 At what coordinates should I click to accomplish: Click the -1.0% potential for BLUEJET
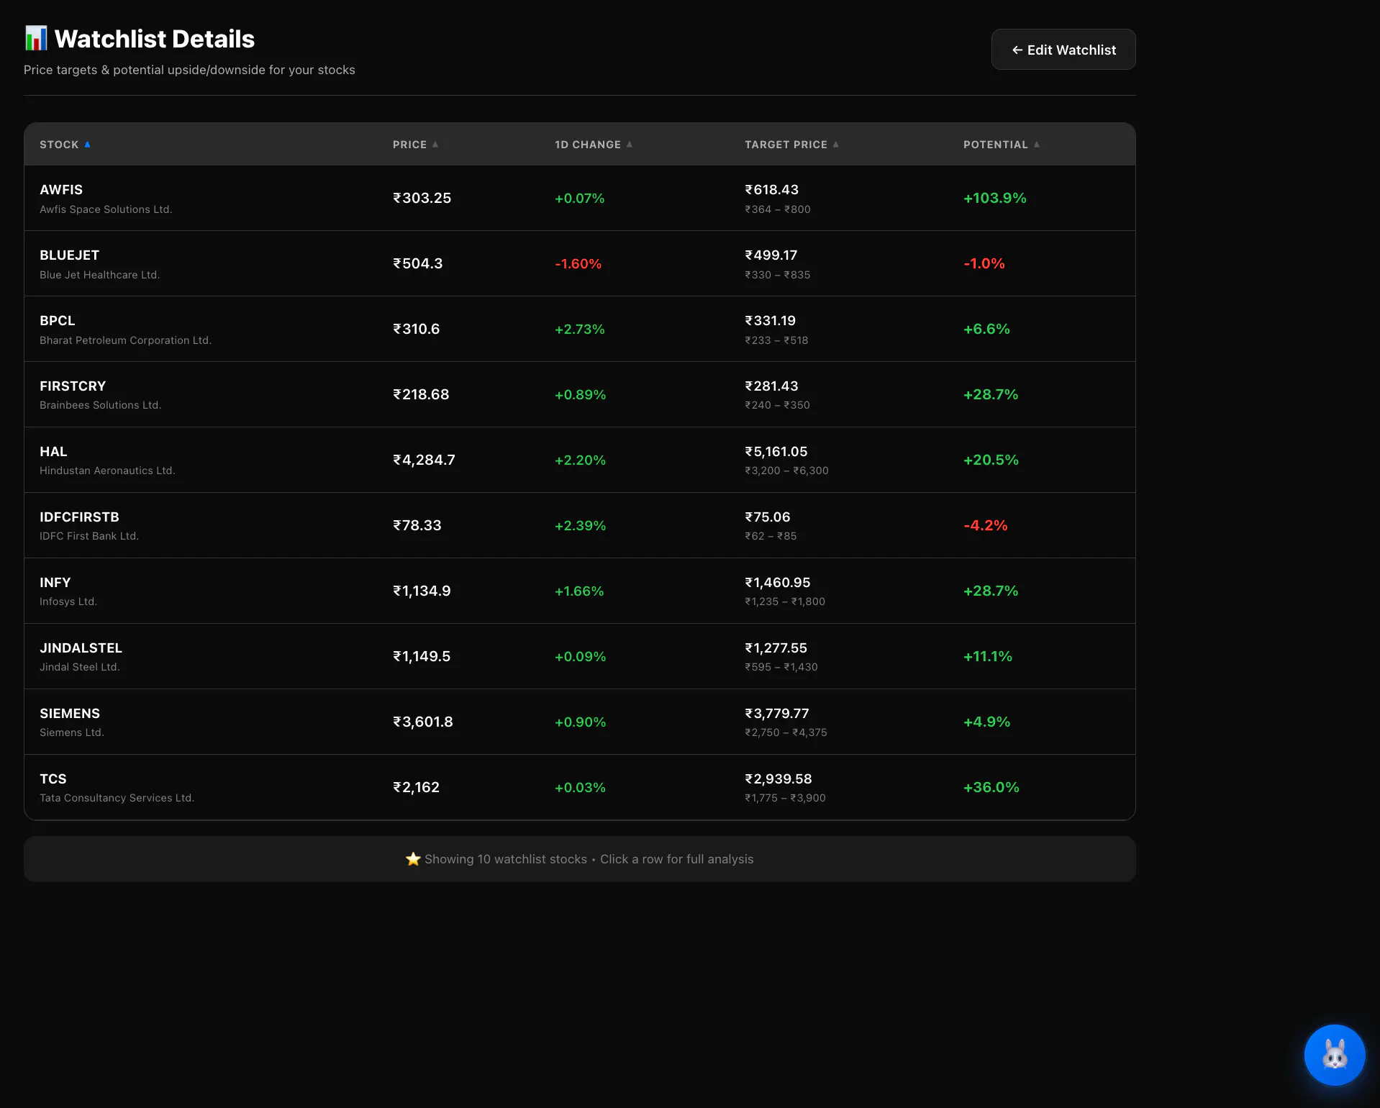tap(984, 263)
